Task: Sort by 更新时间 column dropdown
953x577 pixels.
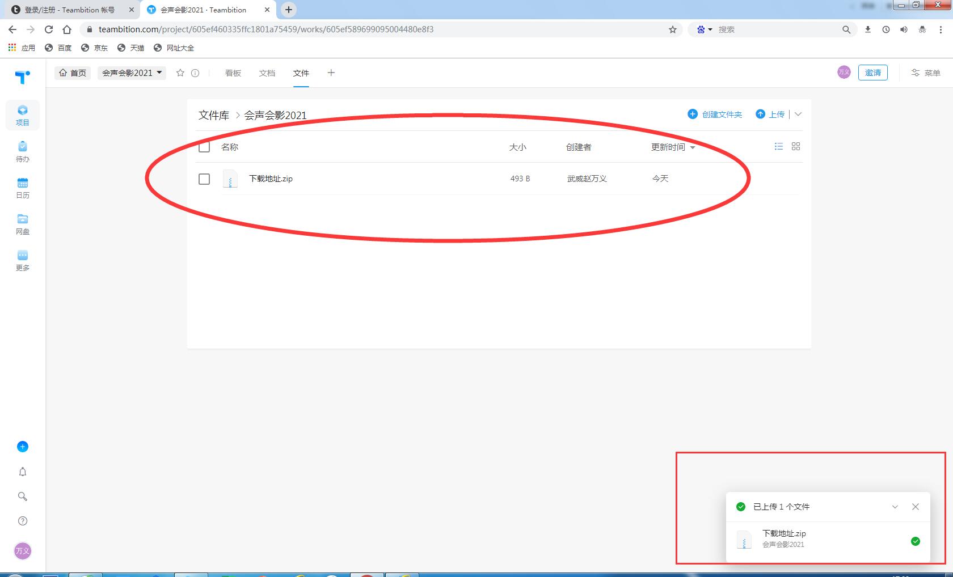Action: [x=673, y=147]
